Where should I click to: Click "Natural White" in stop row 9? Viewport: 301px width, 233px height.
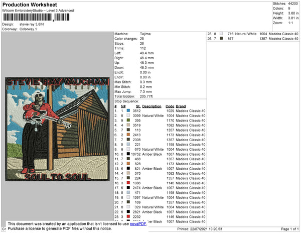click(153, 150)
